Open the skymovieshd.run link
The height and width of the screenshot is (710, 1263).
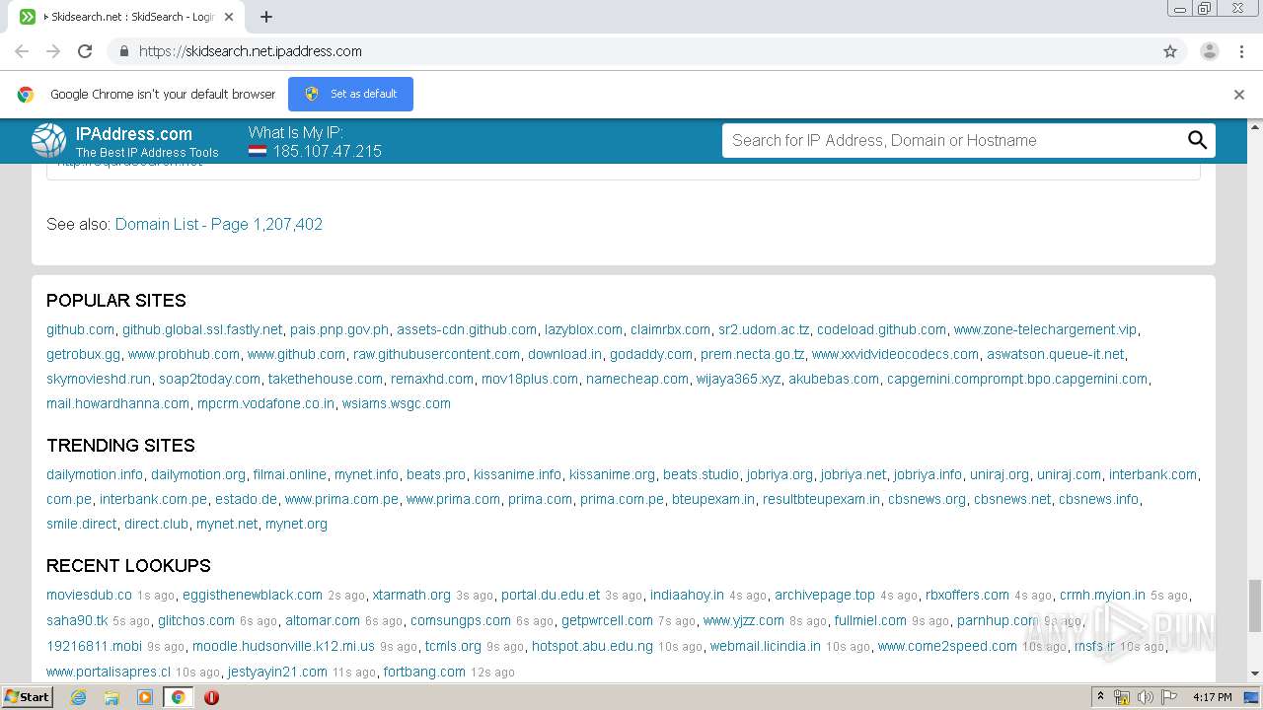pyautogui.click(x=99, y=379)
